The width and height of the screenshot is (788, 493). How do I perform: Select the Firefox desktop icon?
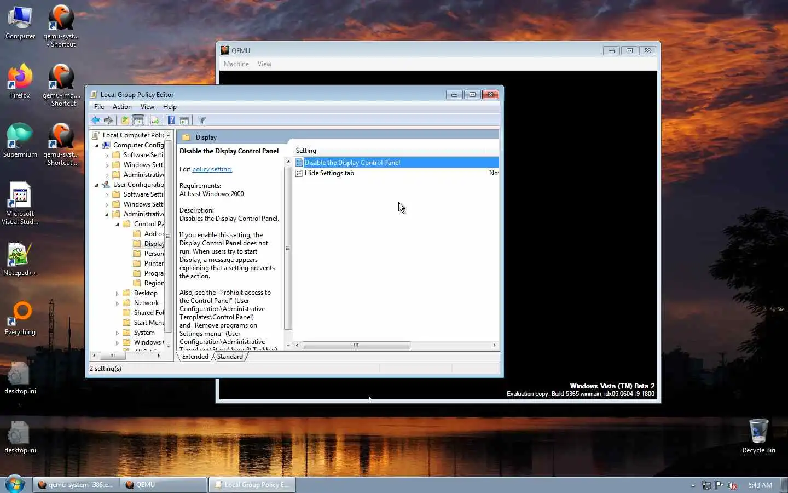(x=20, y=82)
